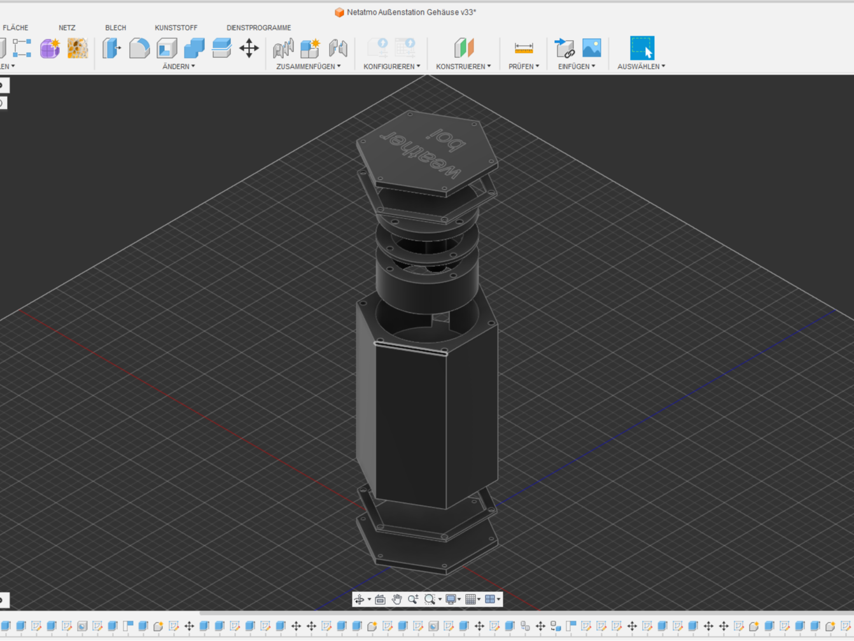Viewport: 854px width, 641px height.
Task: Select the Joint tool in Zusammenfügen
Action: pyautogui.click(x=283, y=48)
